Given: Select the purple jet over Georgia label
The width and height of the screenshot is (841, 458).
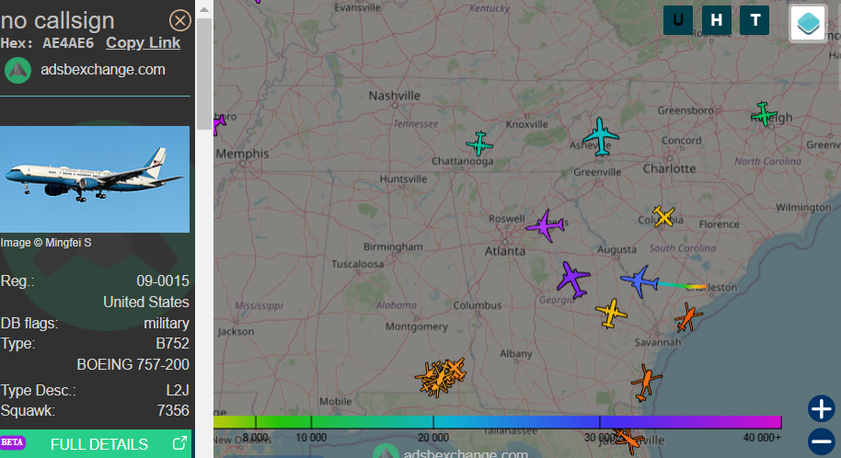Looking at the screenshot, I should click(x=573, y=280).
